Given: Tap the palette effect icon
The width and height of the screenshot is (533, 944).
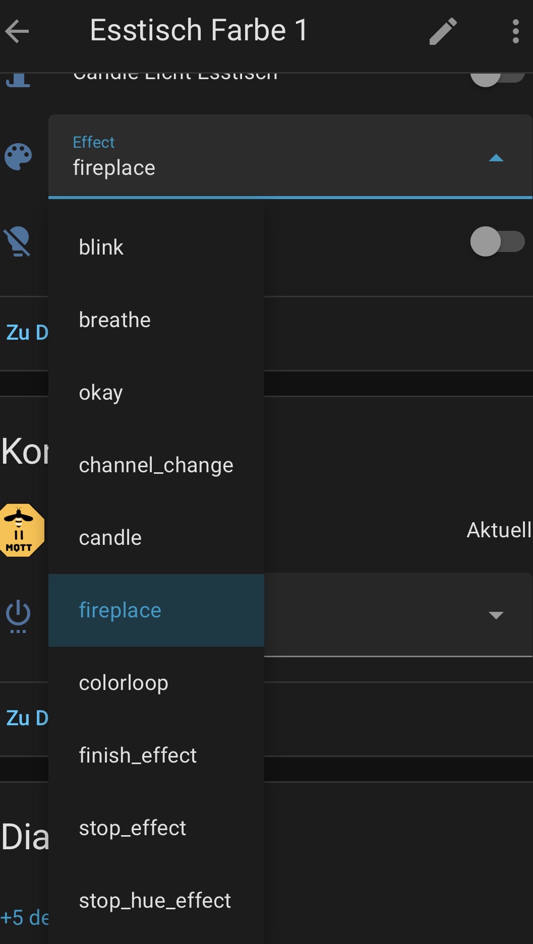Looking at the screenshot, I should (x=19, y=157).
